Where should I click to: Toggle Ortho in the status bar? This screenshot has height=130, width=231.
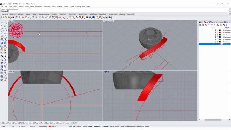click(79, 126)
